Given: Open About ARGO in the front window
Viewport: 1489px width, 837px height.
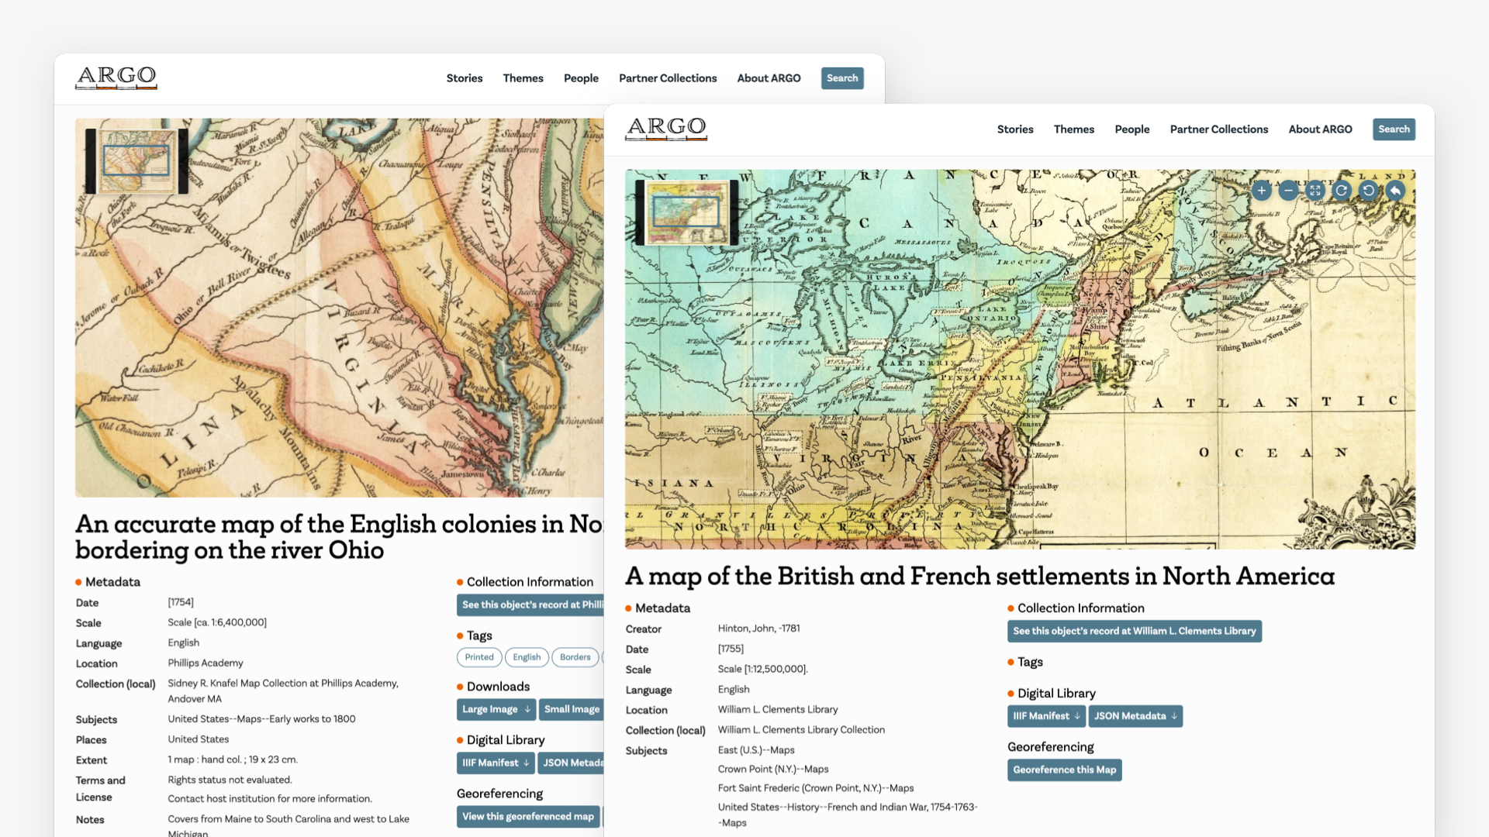Looking at the screenshot, I should [x=1321, y=129].
